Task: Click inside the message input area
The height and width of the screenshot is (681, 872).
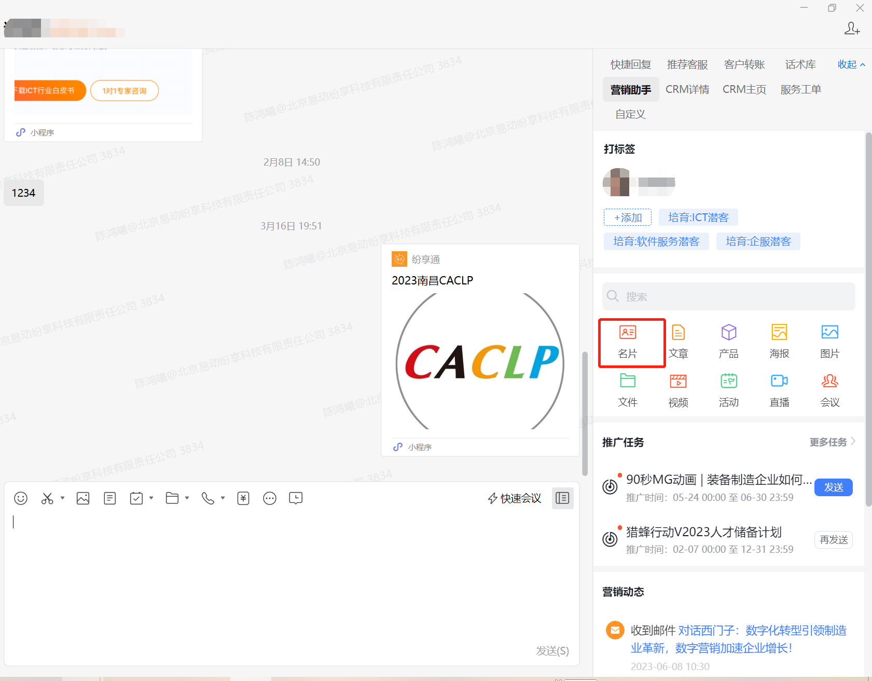Action: (x=292, y=576)
